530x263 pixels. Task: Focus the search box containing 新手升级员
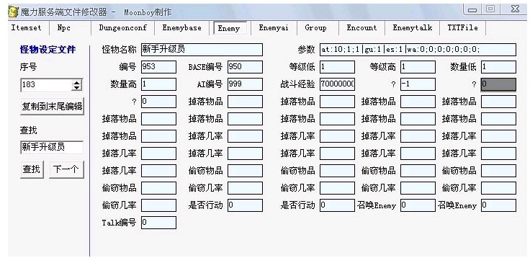click(x=52, y=147)
